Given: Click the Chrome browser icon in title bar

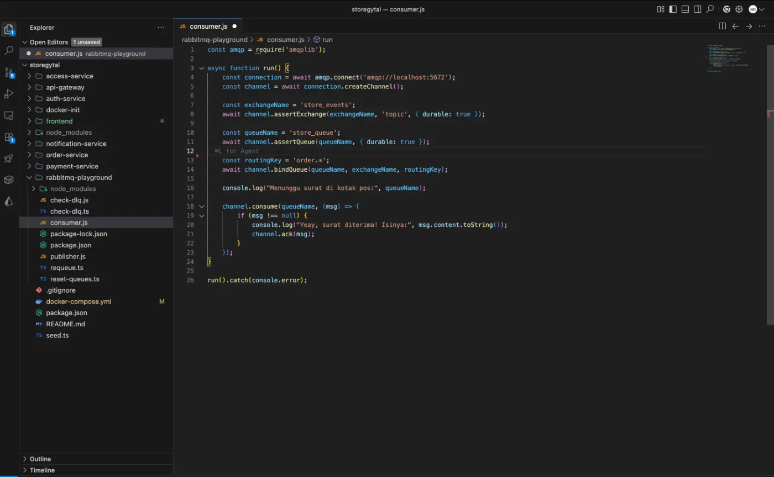Looking at the screenshot, I should coord(726,9).
